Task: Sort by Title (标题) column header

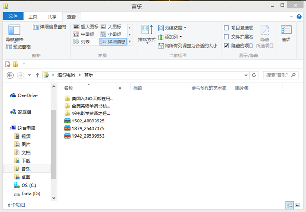Action: [x=160, y=88]
